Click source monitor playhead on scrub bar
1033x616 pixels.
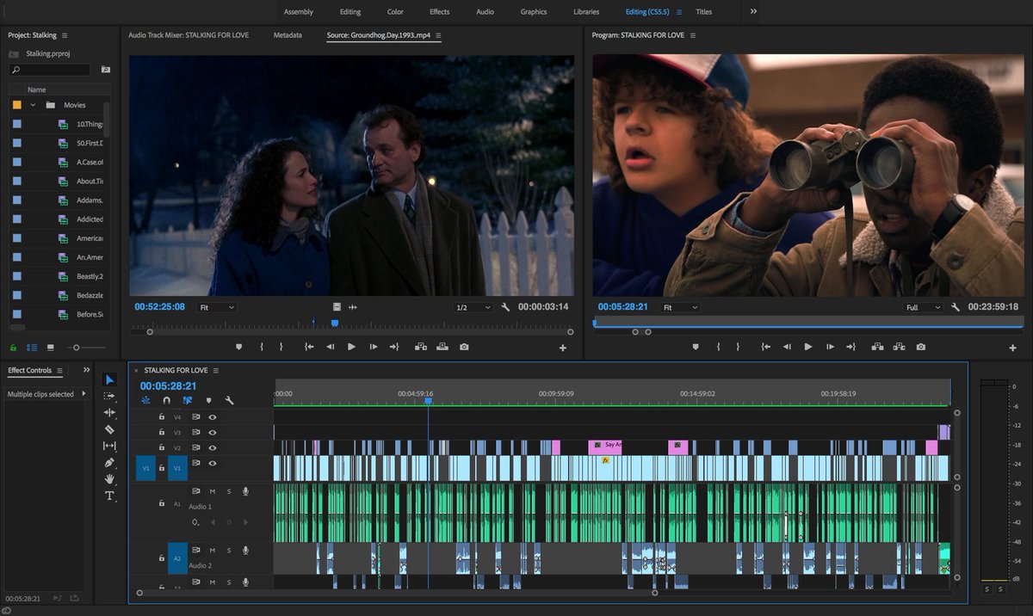click(x=334, y=323)
